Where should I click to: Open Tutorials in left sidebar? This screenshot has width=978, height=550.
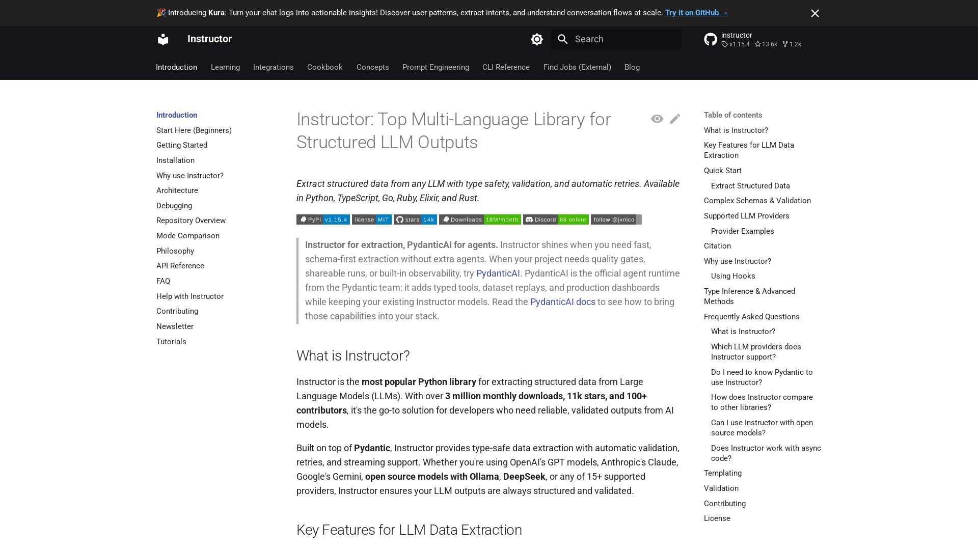click(171, 342)
